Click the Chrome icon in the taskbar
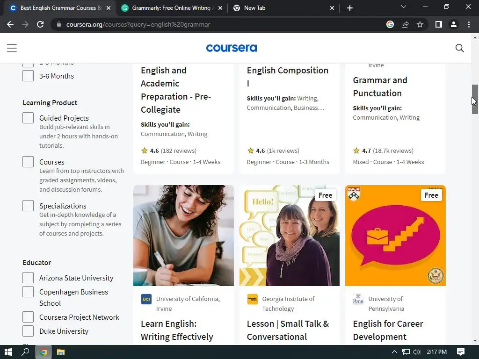 tap(44, 352)
